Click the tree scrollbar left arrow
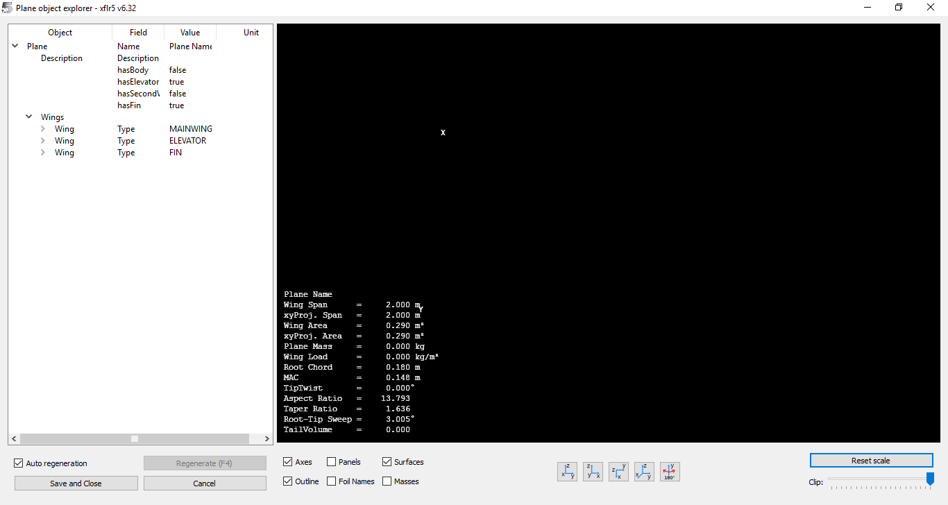 point(15,438)
